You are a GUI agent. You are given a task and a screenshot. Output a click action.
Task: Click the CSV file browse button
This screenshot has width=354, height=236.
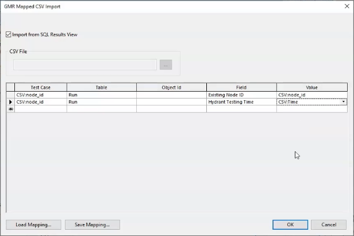pyautogui.click(x=166, y=65)
